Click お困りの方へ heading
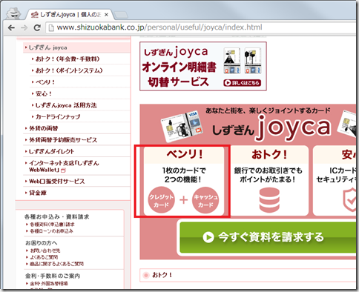This screenshot has width=359, height=292. [41, 243]
